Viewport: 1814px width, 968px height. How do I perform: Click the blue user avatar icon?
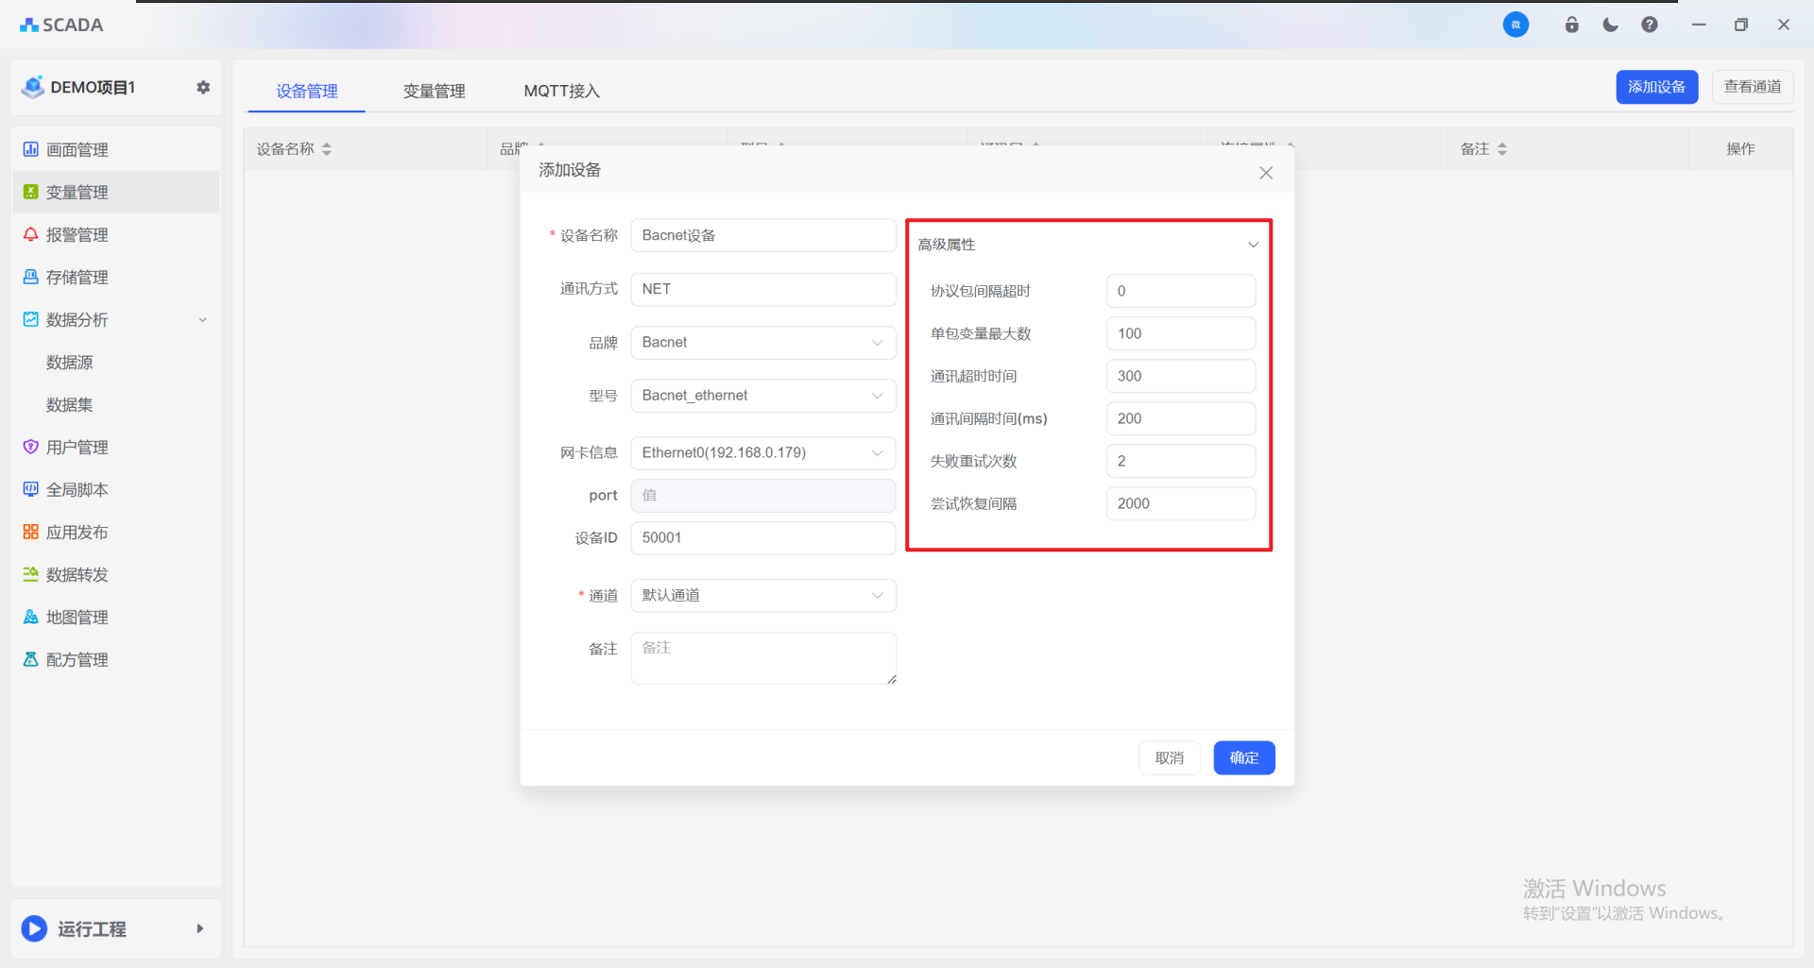coord(1515,25)
